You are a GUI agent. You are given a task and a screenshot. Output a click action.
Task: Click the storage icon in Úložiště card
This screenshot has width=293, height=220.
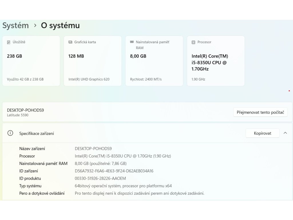pos(9,42)
